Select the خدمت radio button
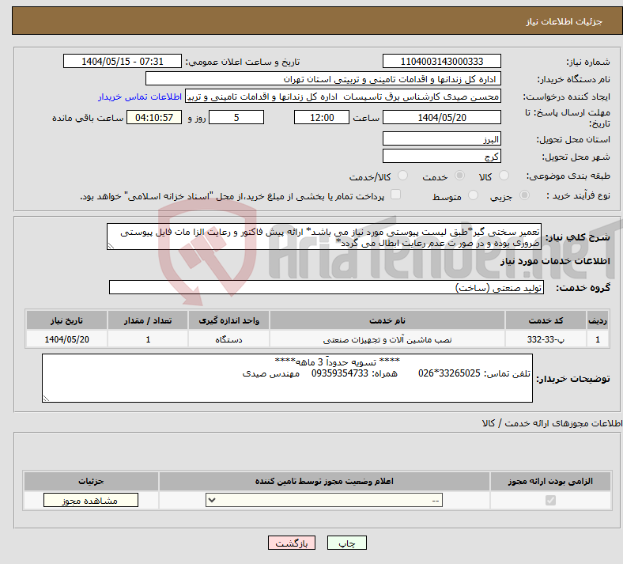 pos(459,176)
